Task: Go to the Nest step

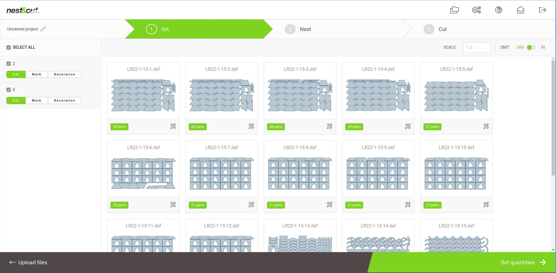Action: (x=305, y=29)
